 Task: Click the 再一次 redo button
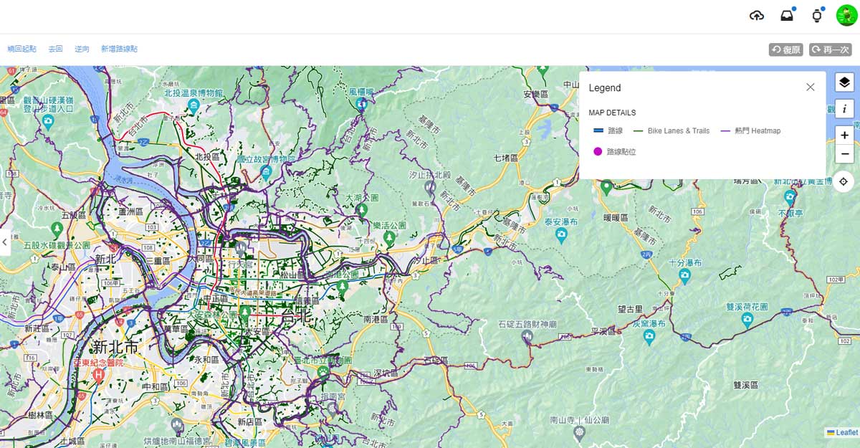tap(831, 49)
